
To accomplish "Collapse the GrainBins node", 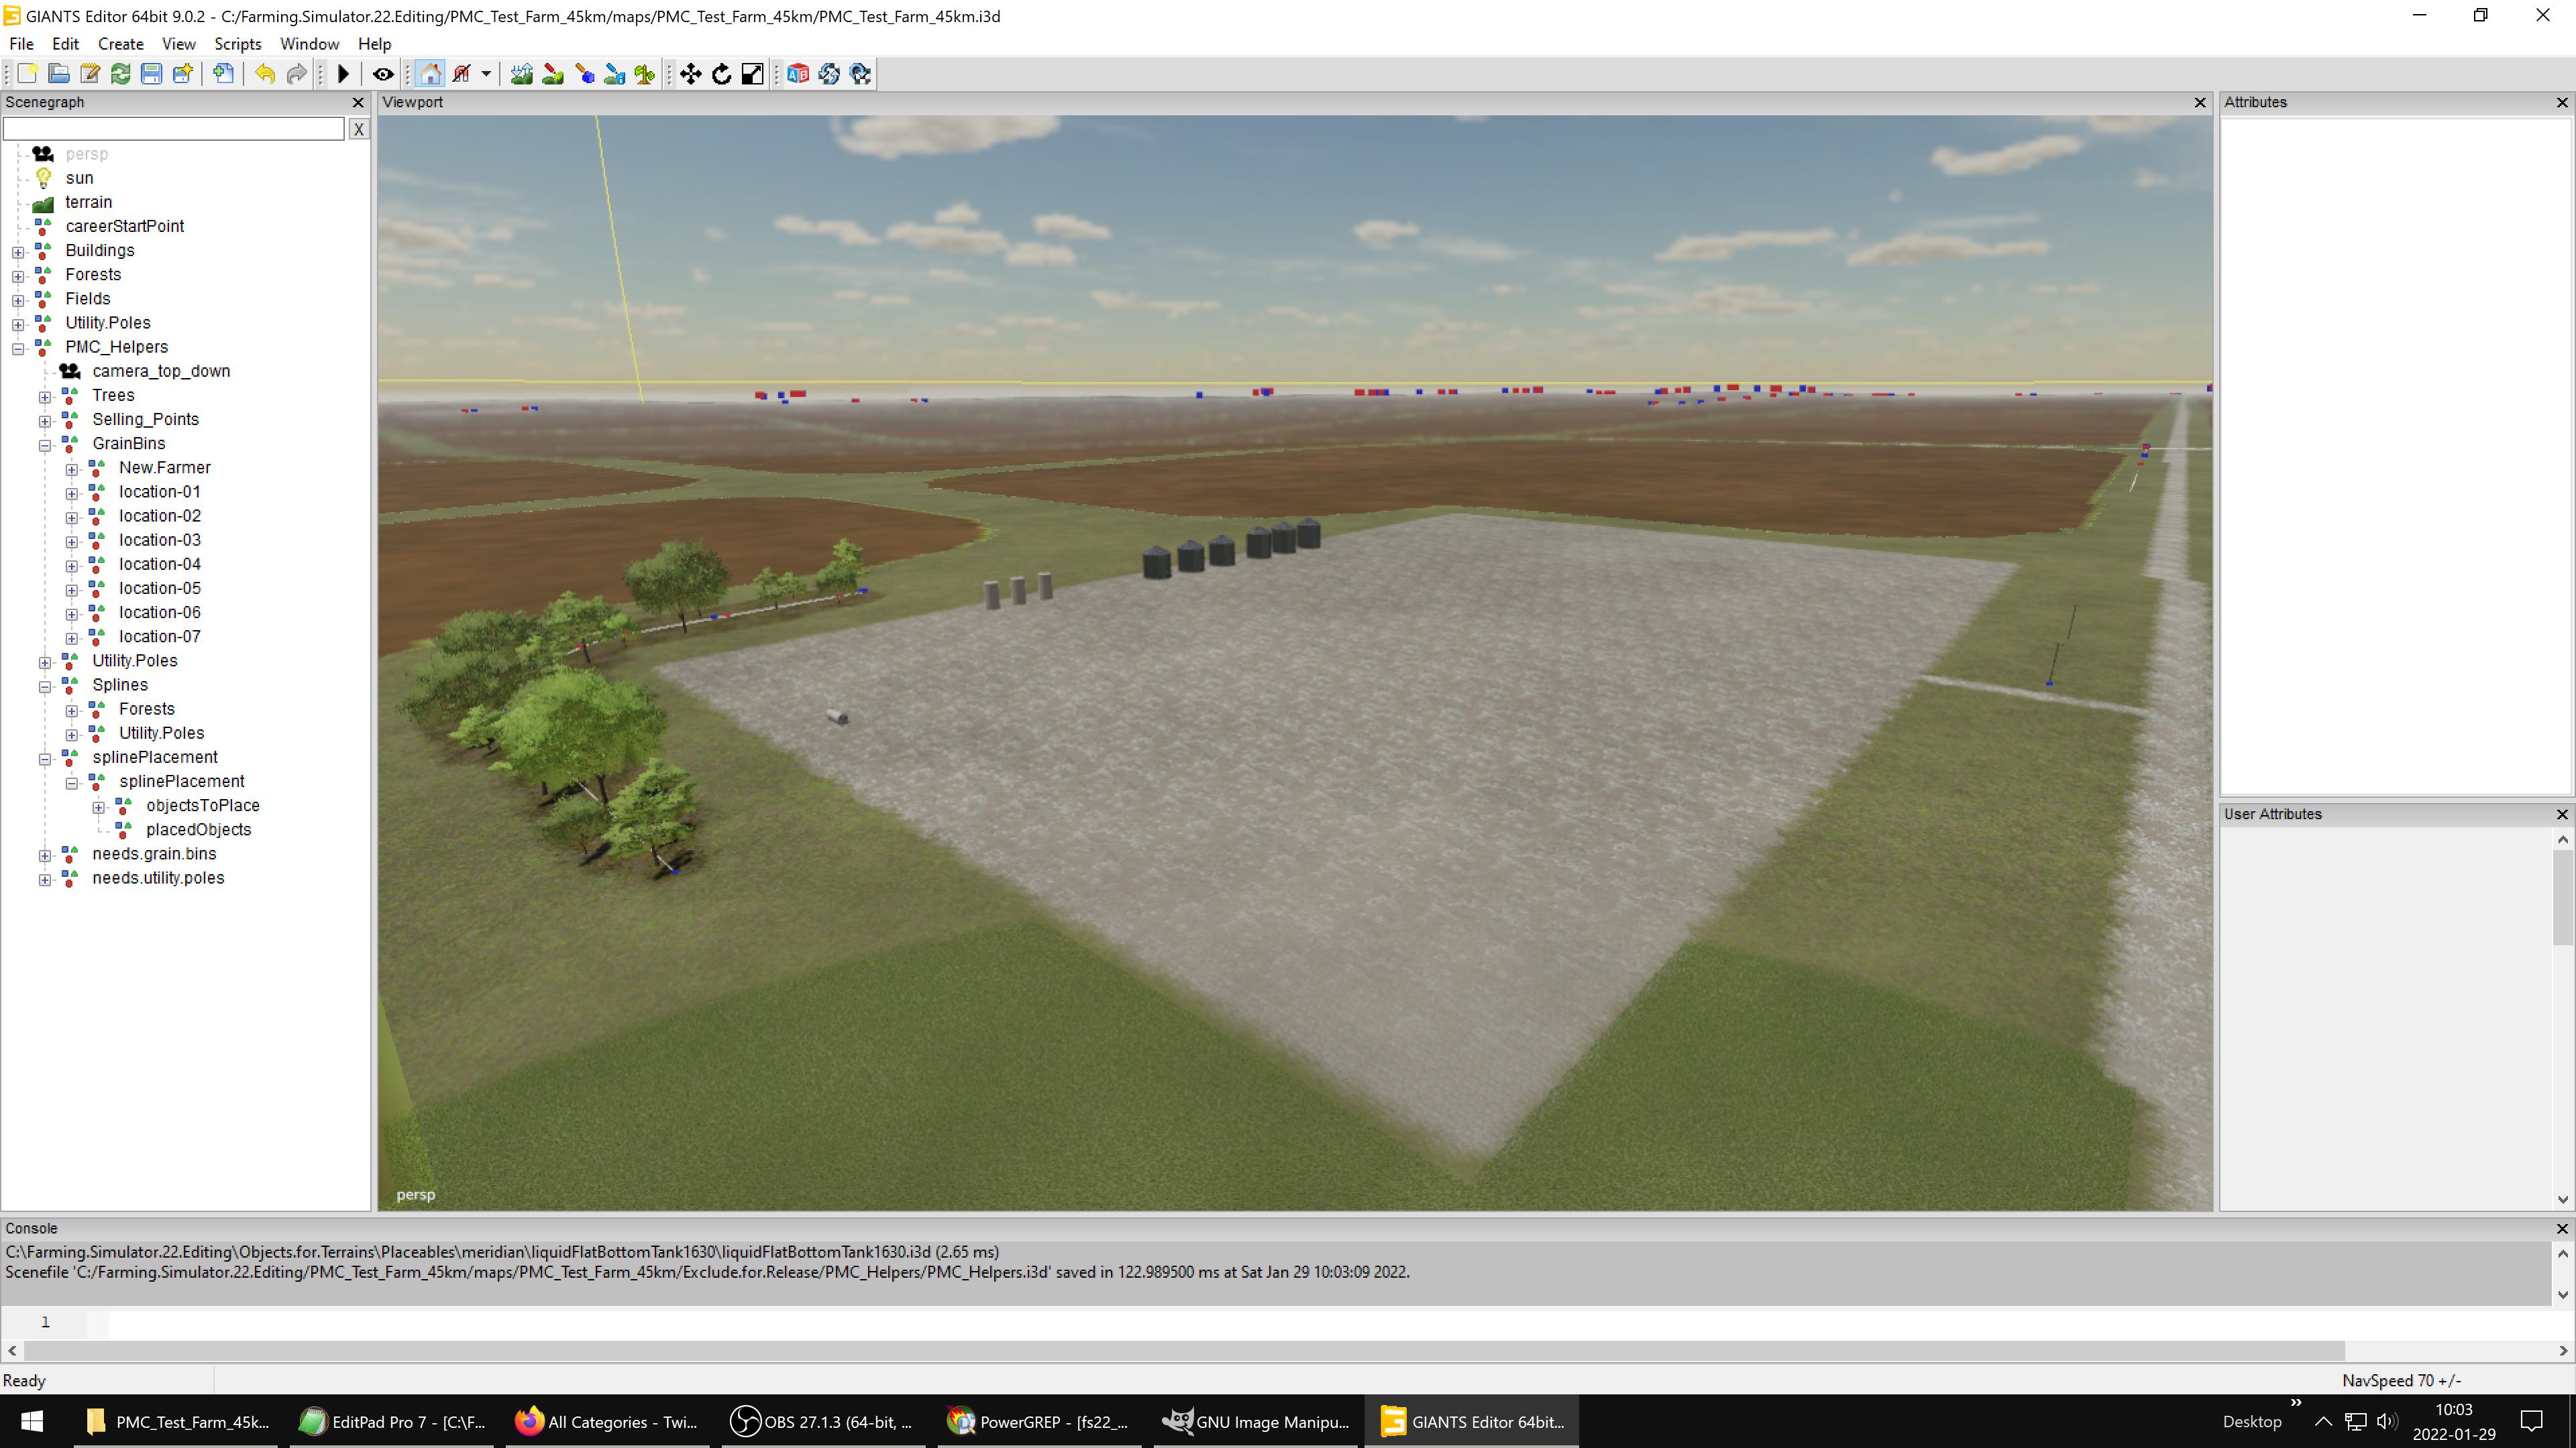I will click(45, 444).
